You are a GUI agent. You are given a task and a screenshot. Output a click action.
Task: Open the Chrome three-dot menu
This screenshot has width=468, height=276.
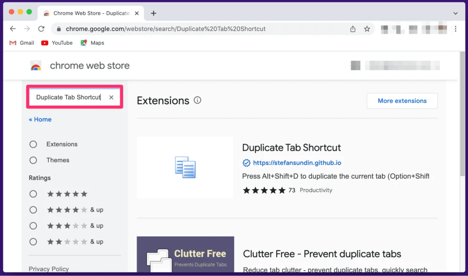point(455,29)
